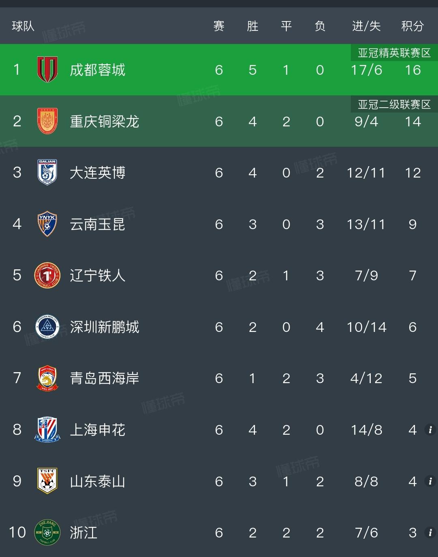Viewport: 438px width, 557px height.
Task: Click the AFC Champions League Two zone (亚冠二级联赛区) tag
Action: [x=394, y=105]
